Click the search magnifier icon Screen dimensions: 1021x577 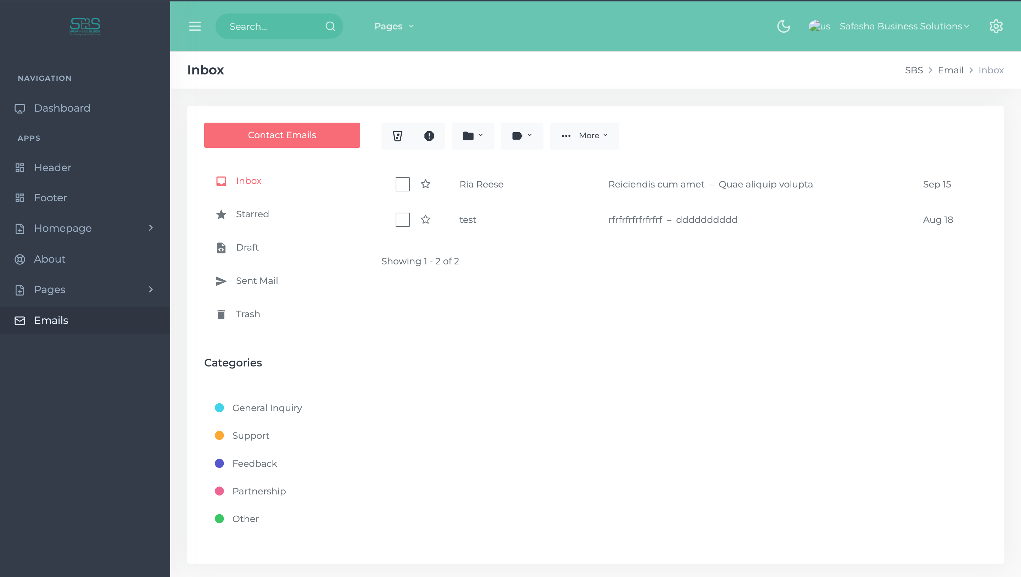(x=330, y=26)
